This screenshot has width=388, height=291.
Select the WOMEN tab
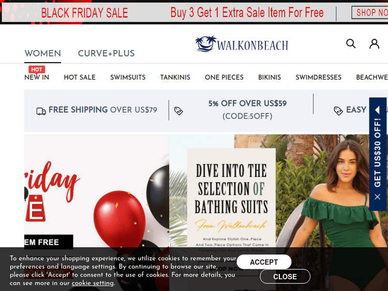point(42,53)
